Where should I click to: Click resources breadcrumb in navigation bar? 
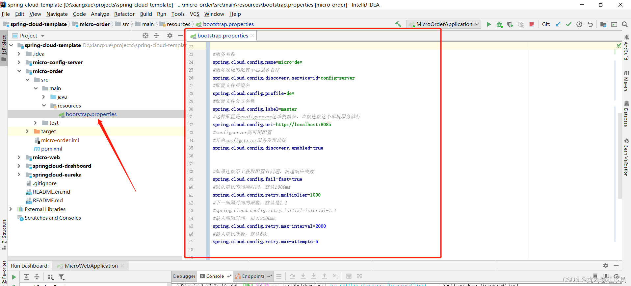coord(175,24)
